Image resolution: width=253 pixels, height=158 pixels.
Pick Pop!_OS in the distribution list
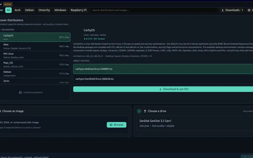click(35, 64)
